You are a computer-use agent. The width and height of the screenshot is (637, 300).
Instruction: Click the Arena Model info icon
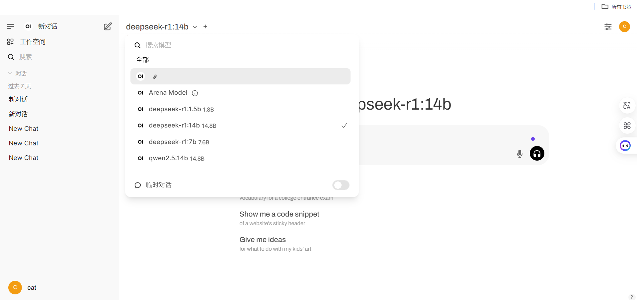pyautogui.click(x=195, y=93)
